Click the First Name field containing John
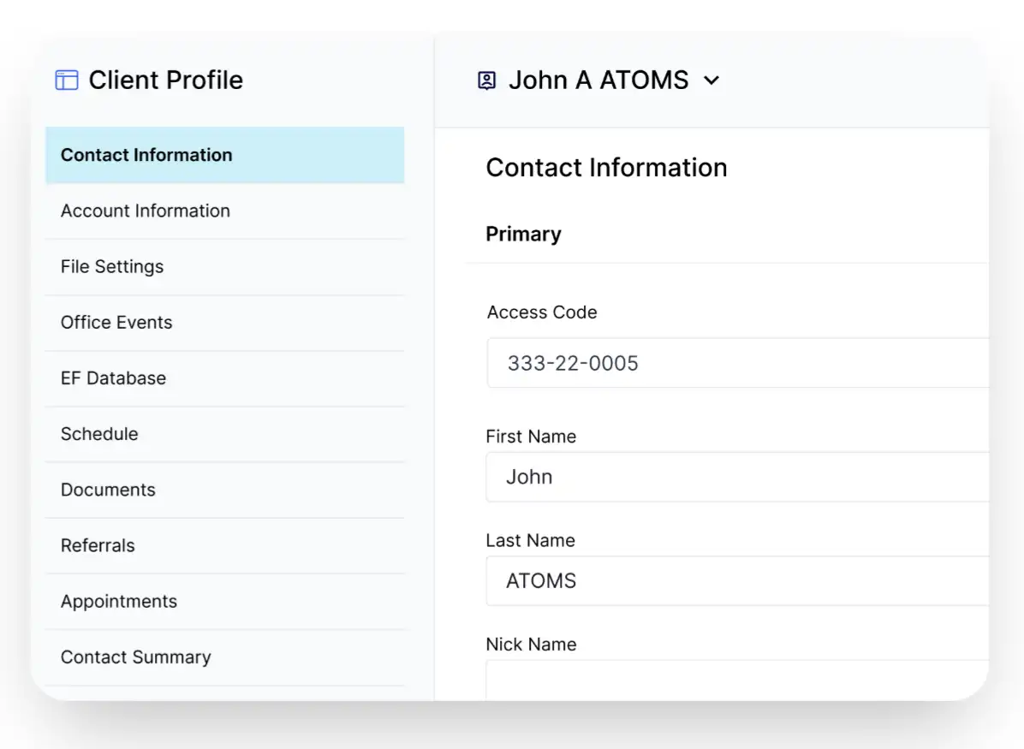 click(737, 477)
